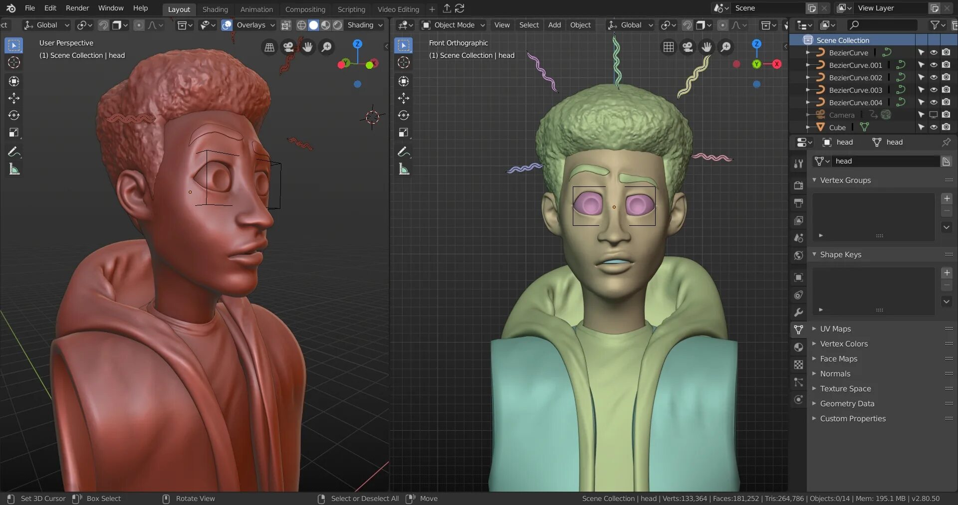958x505 pixels.
Task: Switch to the Shading workspace tab
Action: pos(215,9)
